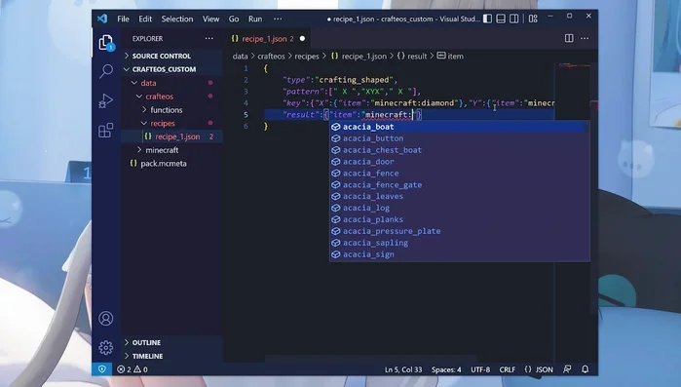The height and width of the screenshot is (387, 681).
Task: Open Explorer Views and More Actions ellipsis
Action: pyautogui.click(x=208, y=38)
